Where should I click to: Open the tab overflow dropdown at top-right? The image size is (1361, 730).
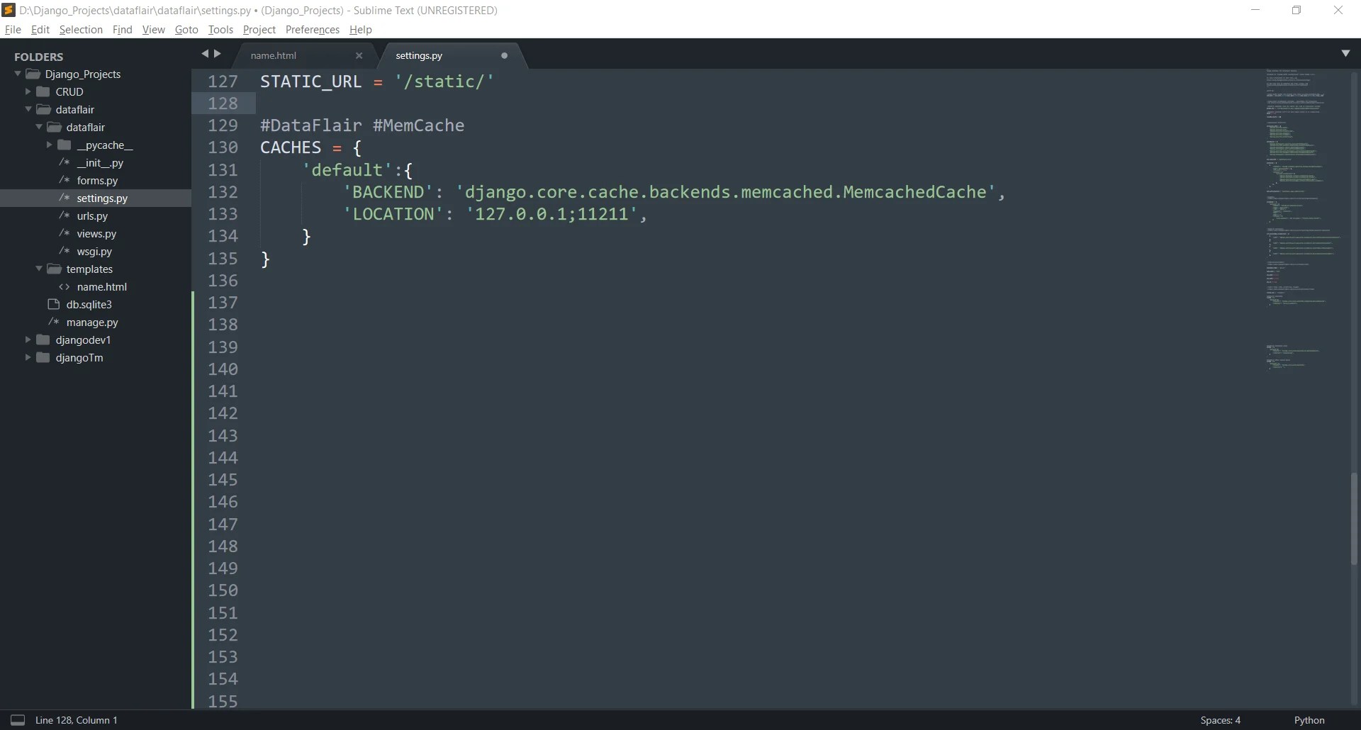[x=1346, y=53]
